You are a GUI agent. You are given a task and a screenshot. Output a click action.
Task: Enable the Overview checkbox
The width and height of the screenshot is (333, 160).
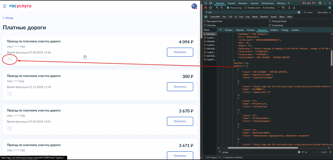point(205,26)
